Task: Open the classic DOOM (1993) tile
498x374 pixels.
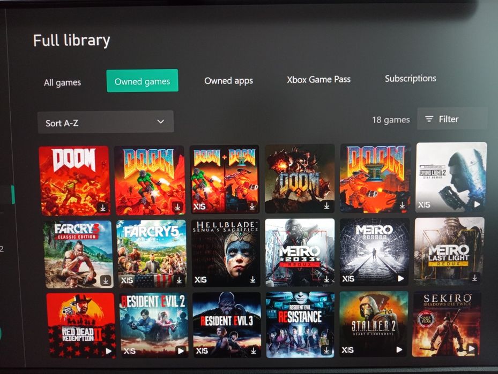Action: click(x=149, y=180)
